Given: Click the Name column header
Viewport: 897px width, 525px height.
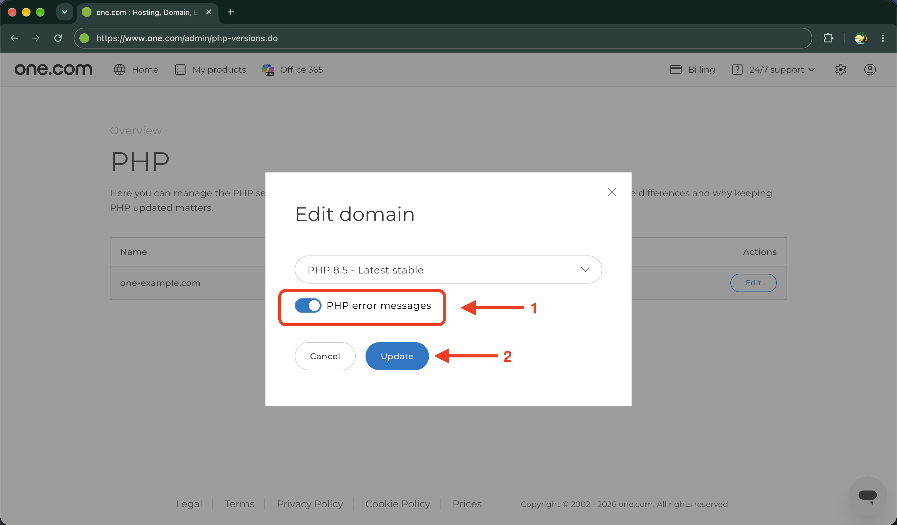Looking at the screenshot, I should 134,252.
